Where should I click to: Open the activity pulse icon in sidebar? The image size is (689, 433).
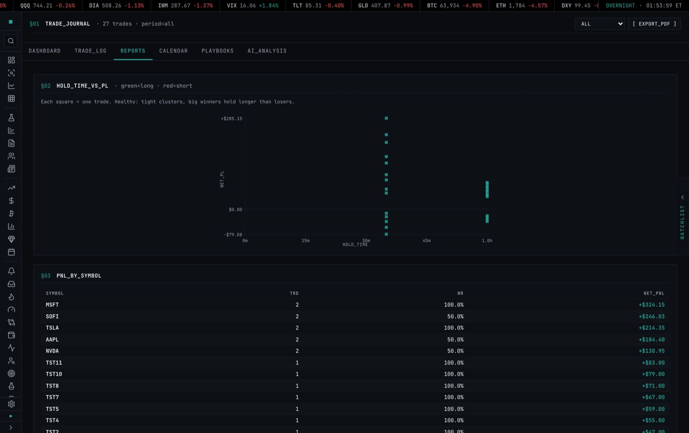pos(11,348)
